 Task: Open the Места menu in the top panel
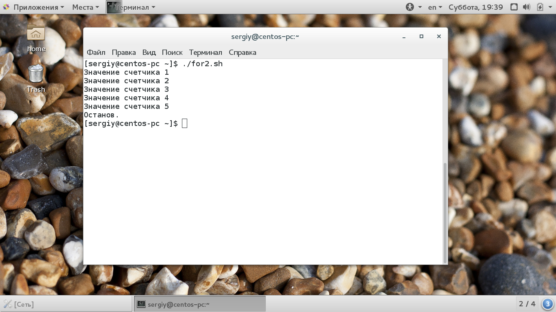(x=85, y=7)
